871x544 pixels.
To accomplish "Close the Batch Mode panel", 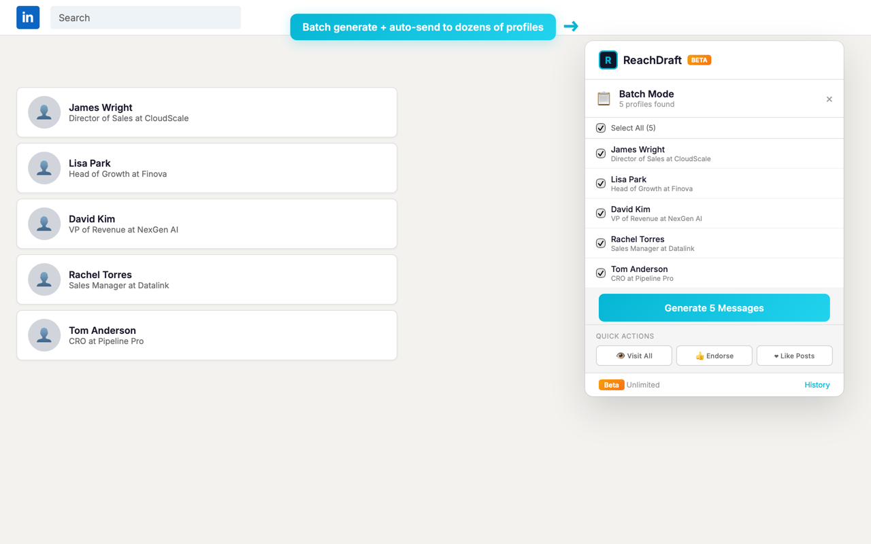I will (x=829, y=99).
